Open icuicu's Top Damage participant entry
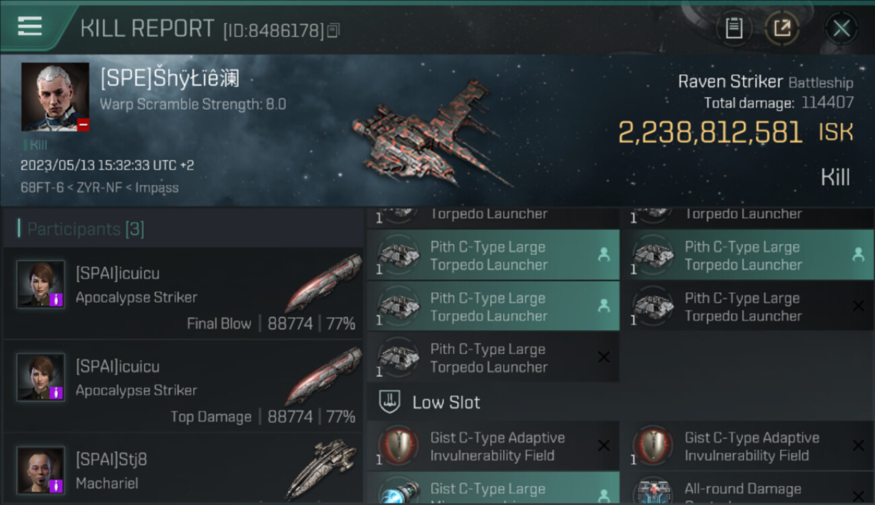 pos(183,386)
